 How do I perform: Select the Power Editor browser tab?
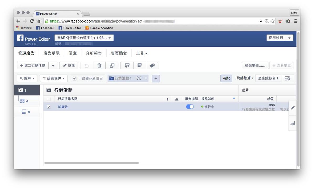[57, 14]
